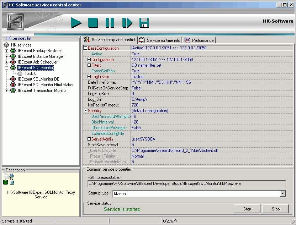
Task: Click Transaction Monitor green status icon
Action: point(13,90)
